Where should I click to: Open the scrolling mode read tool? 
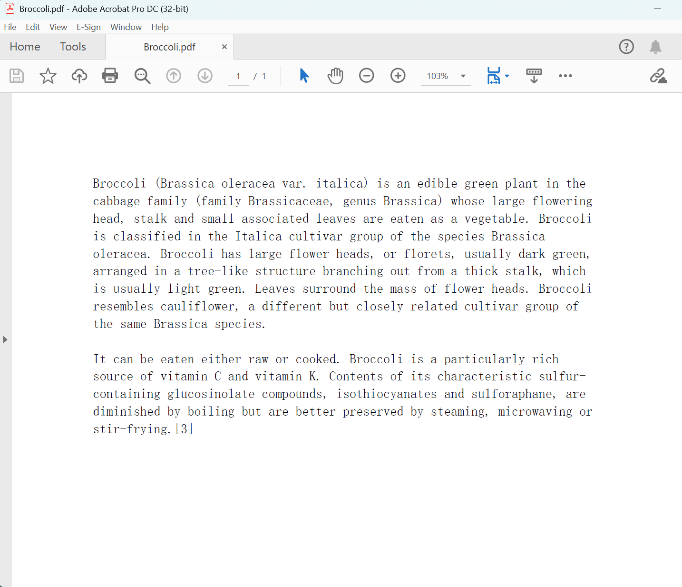click(534, 76)
